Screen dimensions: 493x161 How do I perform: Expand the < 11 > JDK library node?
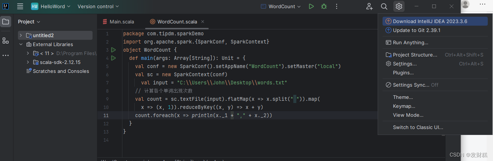[28, 53]
